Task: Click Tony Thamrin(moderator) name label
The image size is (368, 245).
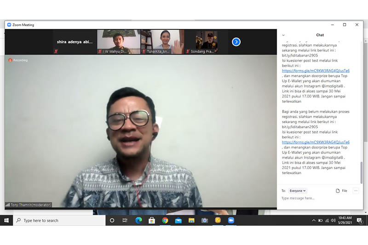Action: point(31,205)
